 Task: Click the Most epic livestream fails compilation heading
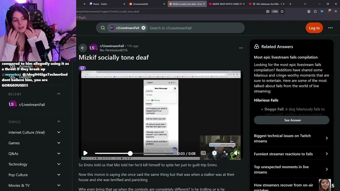pyautogui.click(x=286, y=57)
